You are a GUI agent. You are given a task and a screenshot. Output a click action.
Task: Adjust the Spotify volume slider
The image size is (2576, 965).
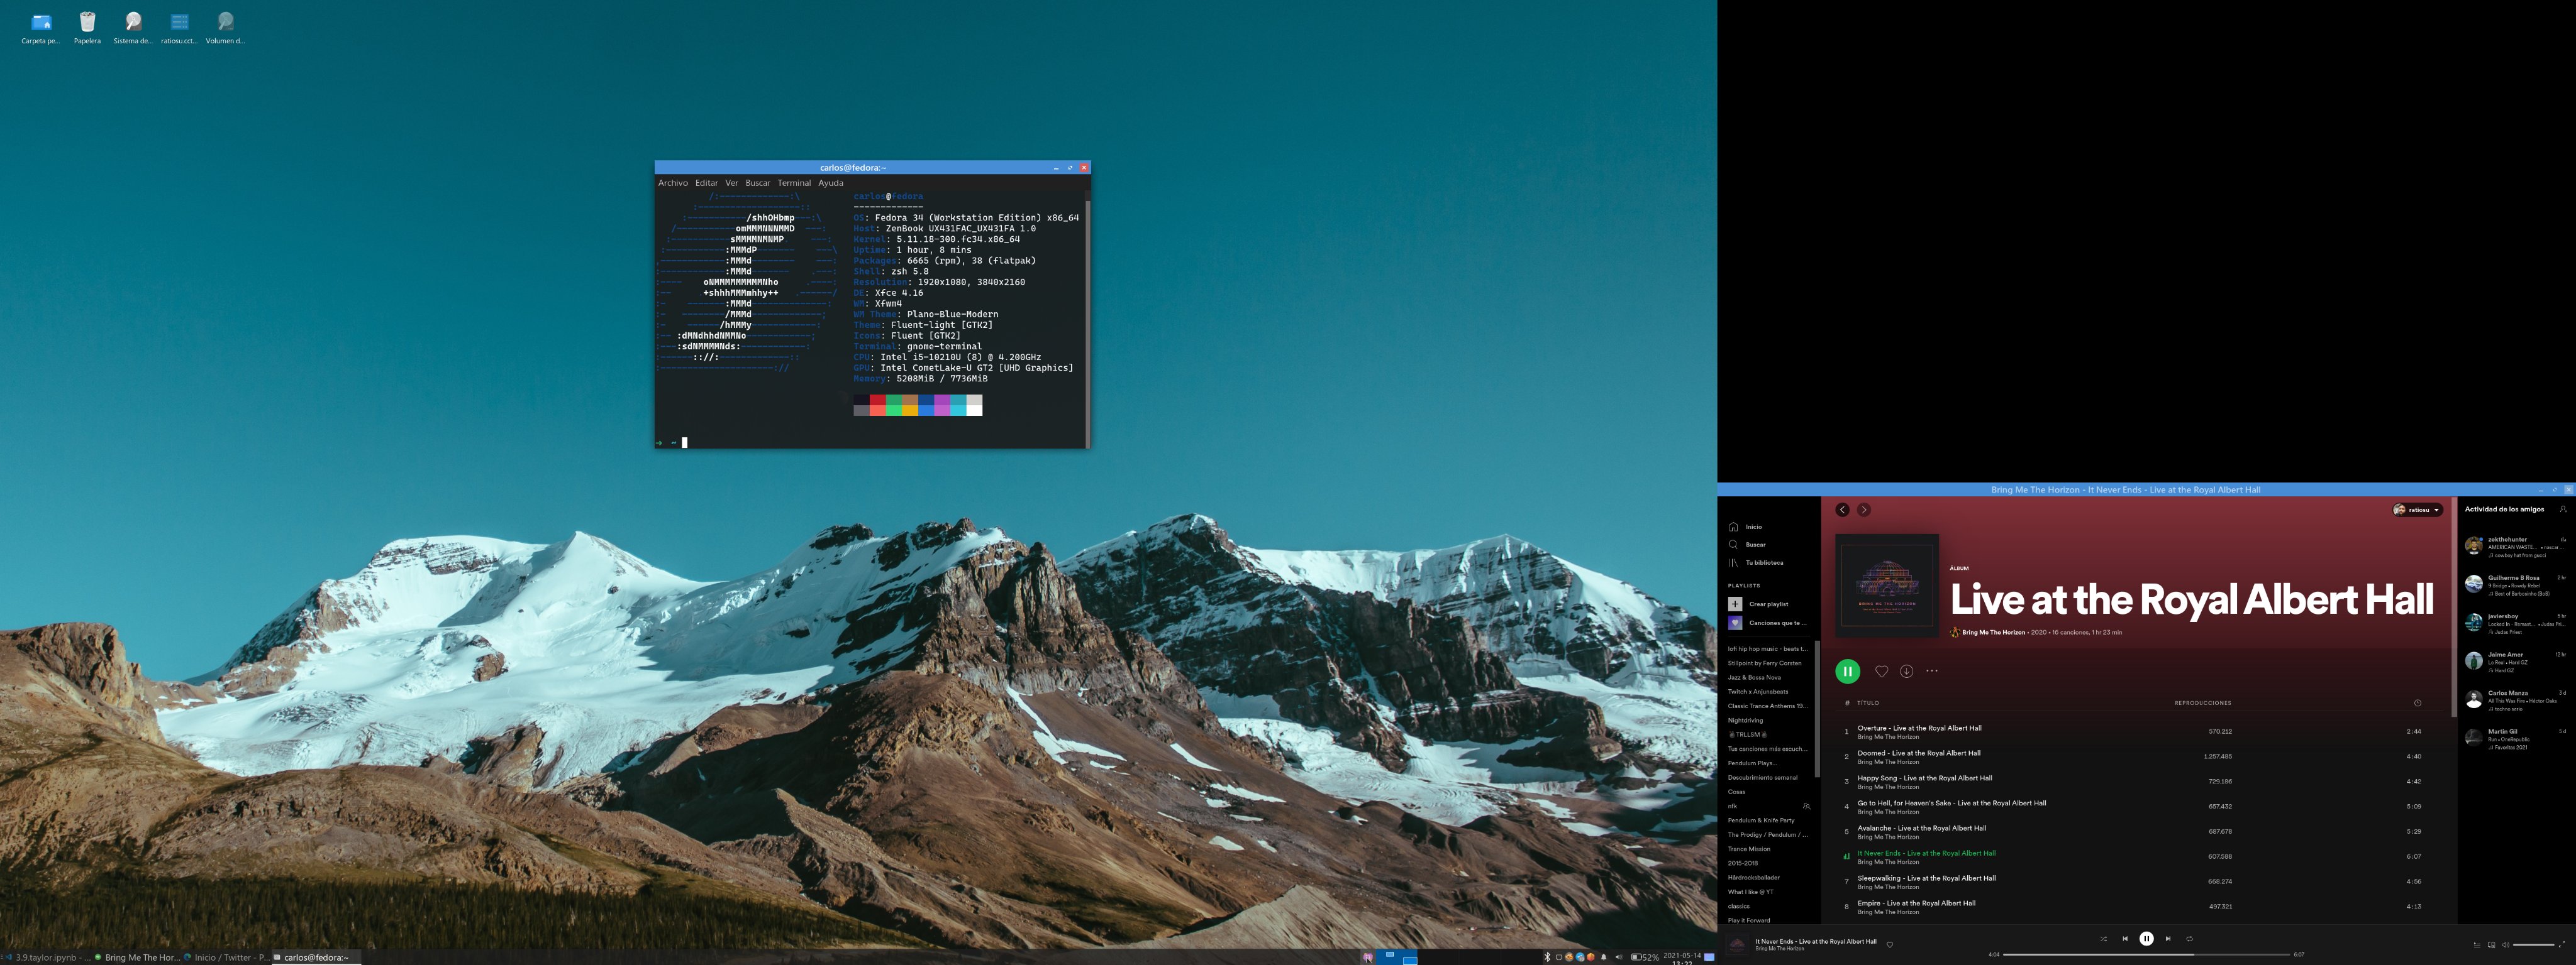click(2533, 945)
